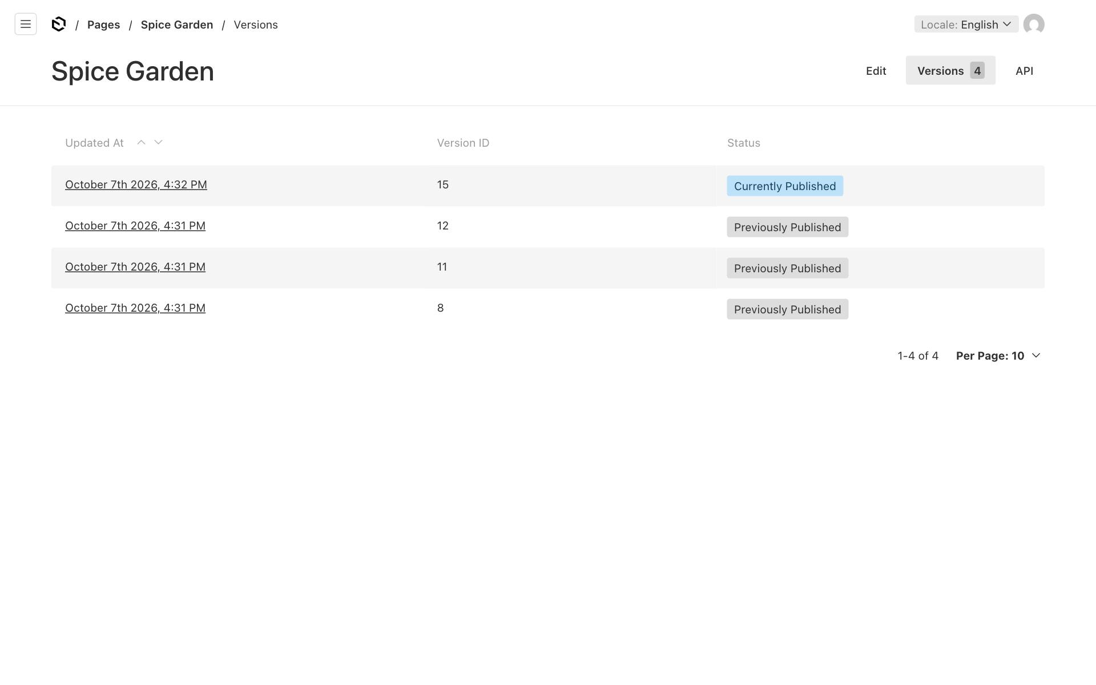Open version link in row with ID 11
The image size is (1096, 685).
[135, 267]
